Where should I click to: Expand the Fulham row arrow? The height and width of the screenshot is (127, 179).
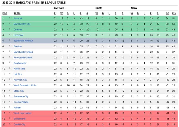pyautogui.click(x=10, y=107)
